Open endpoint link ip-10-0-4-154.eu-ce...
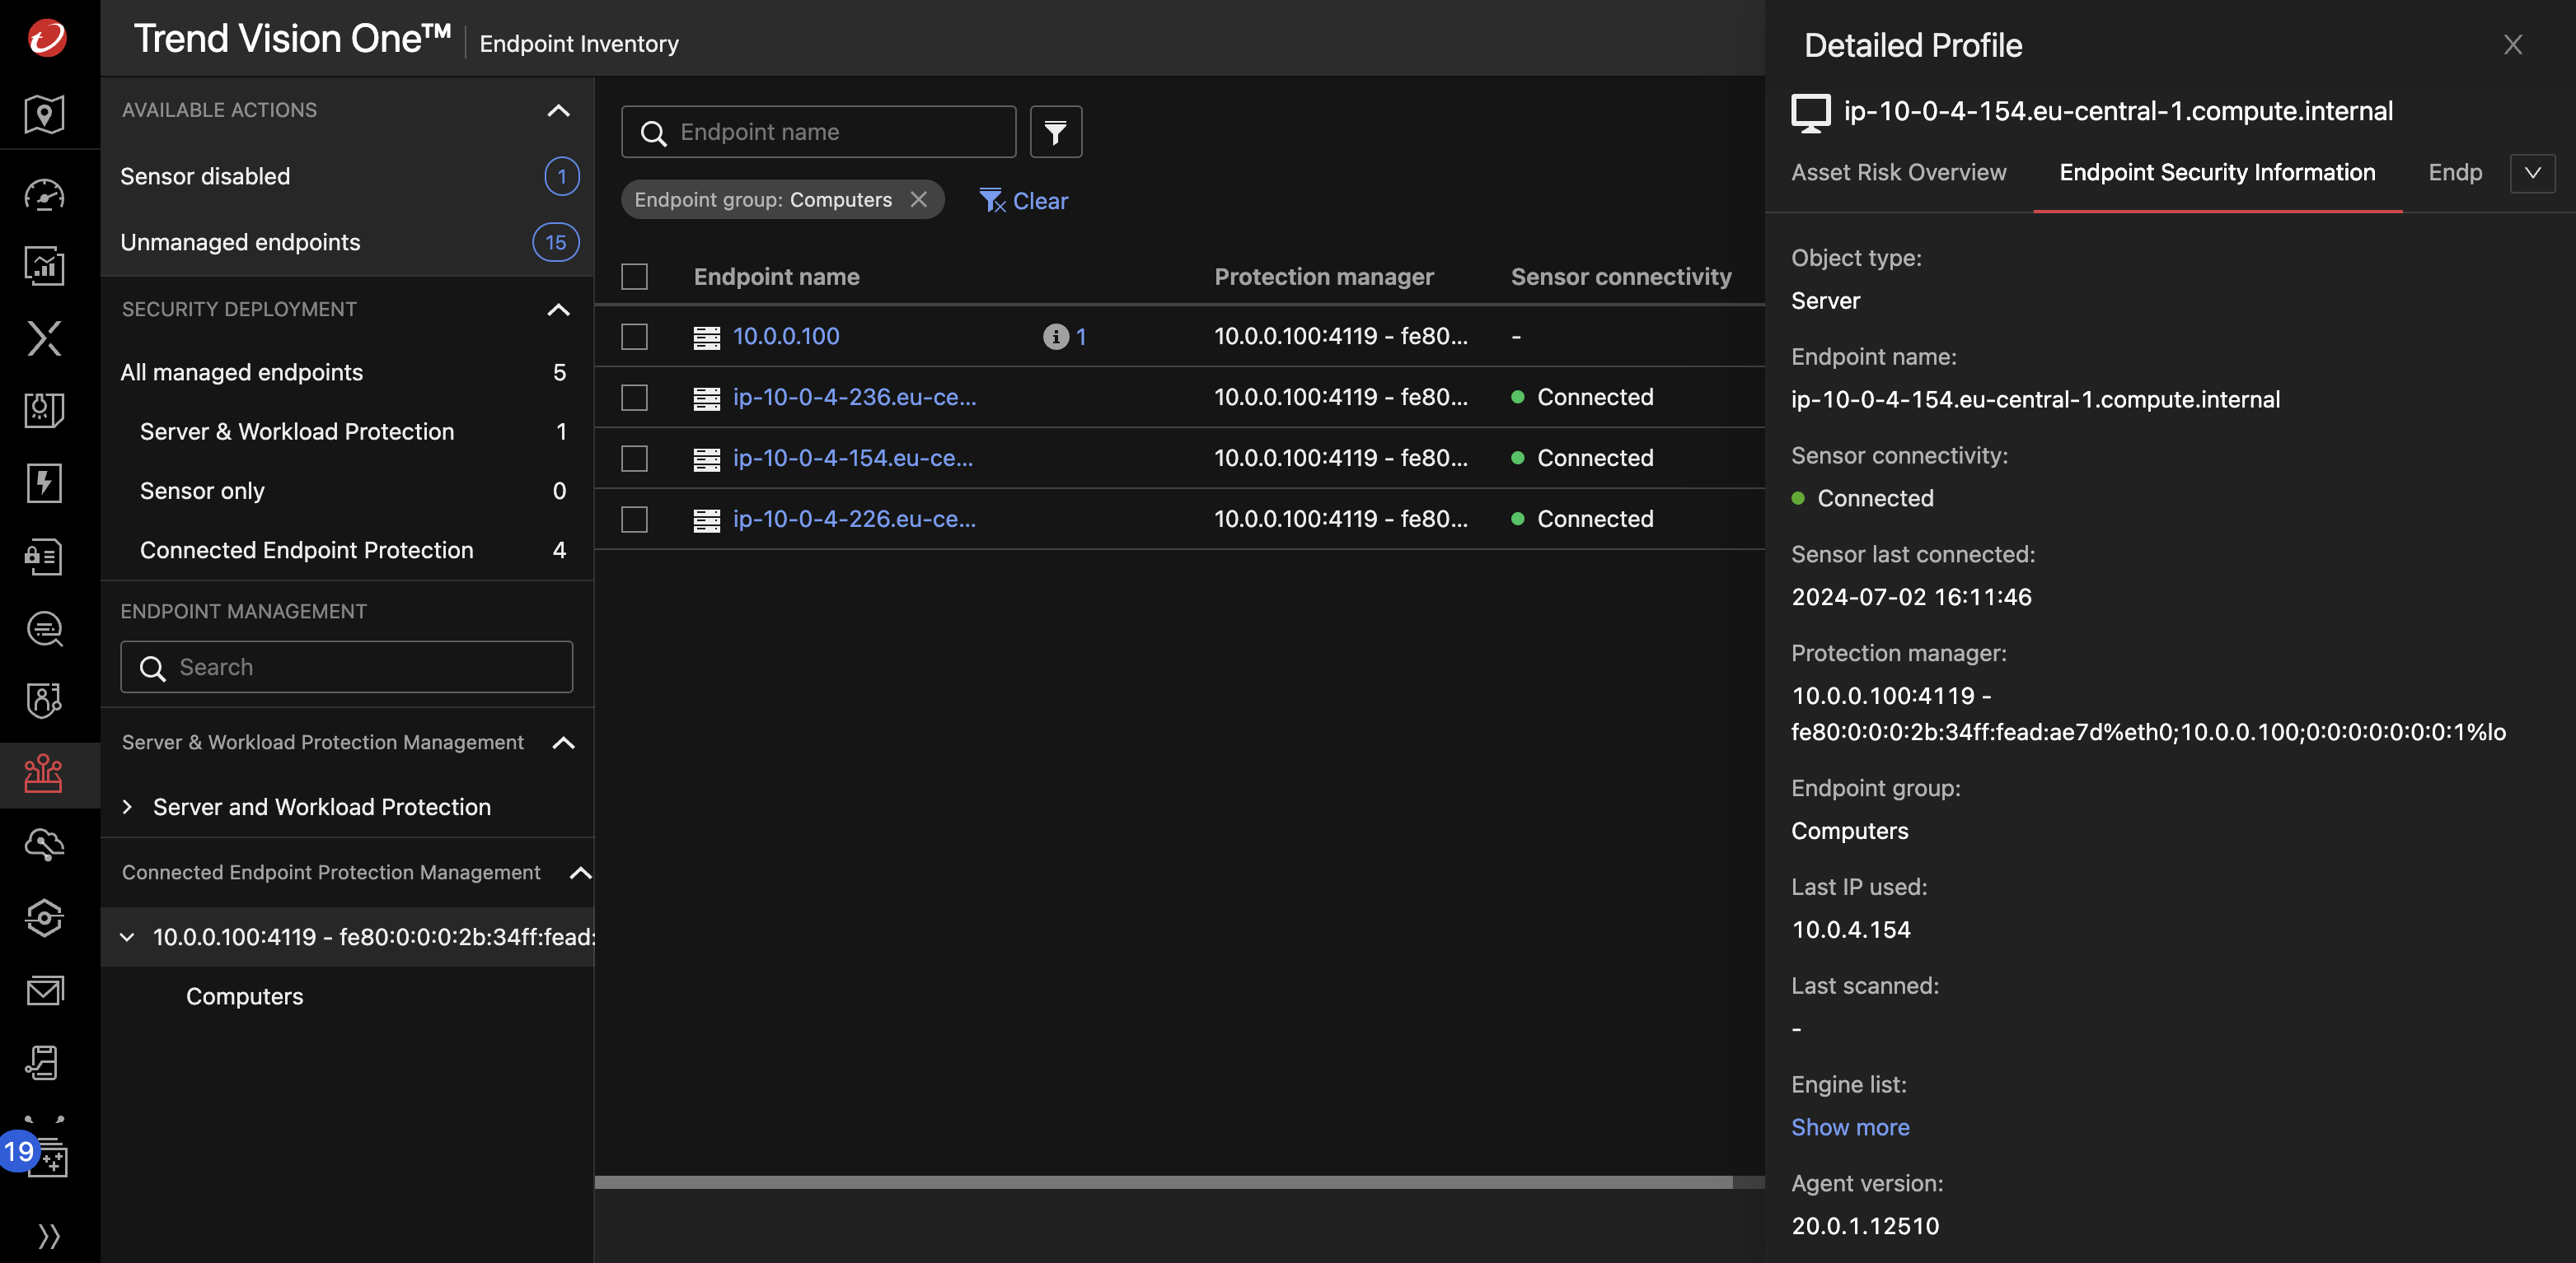Viewport: 2576px width, 1263px height. [x=852, y=459]
